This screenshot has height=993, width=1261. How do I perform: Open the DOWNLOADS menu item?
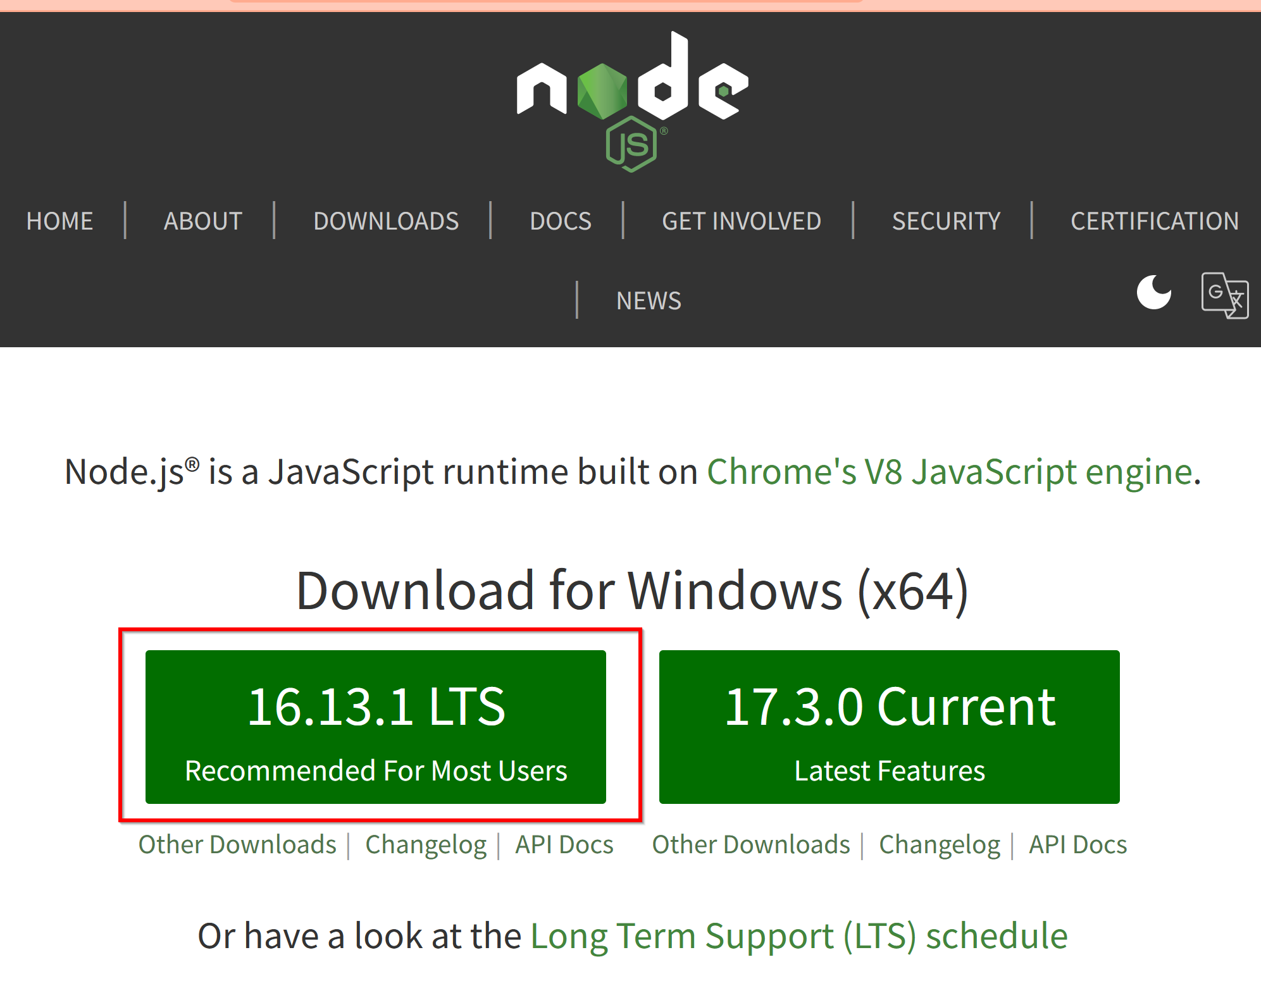pyautogui.click(x=386, y=221)
